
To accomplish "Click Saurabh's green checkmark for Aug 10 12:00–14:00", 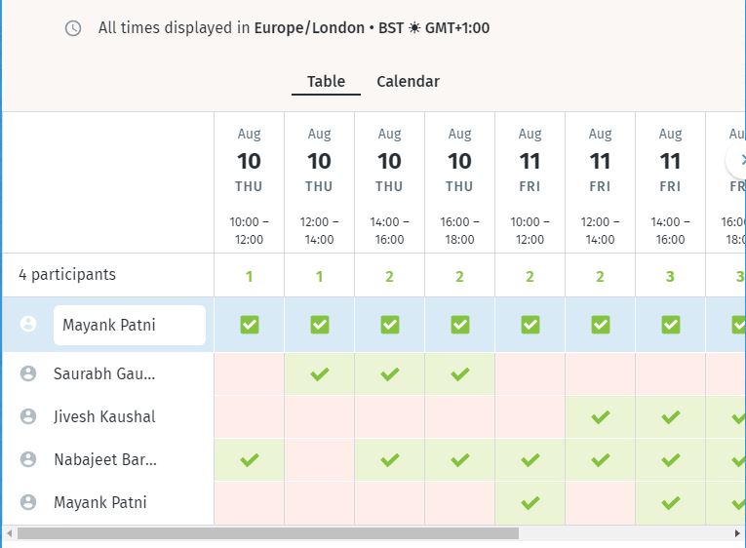I will click(319, 373).
